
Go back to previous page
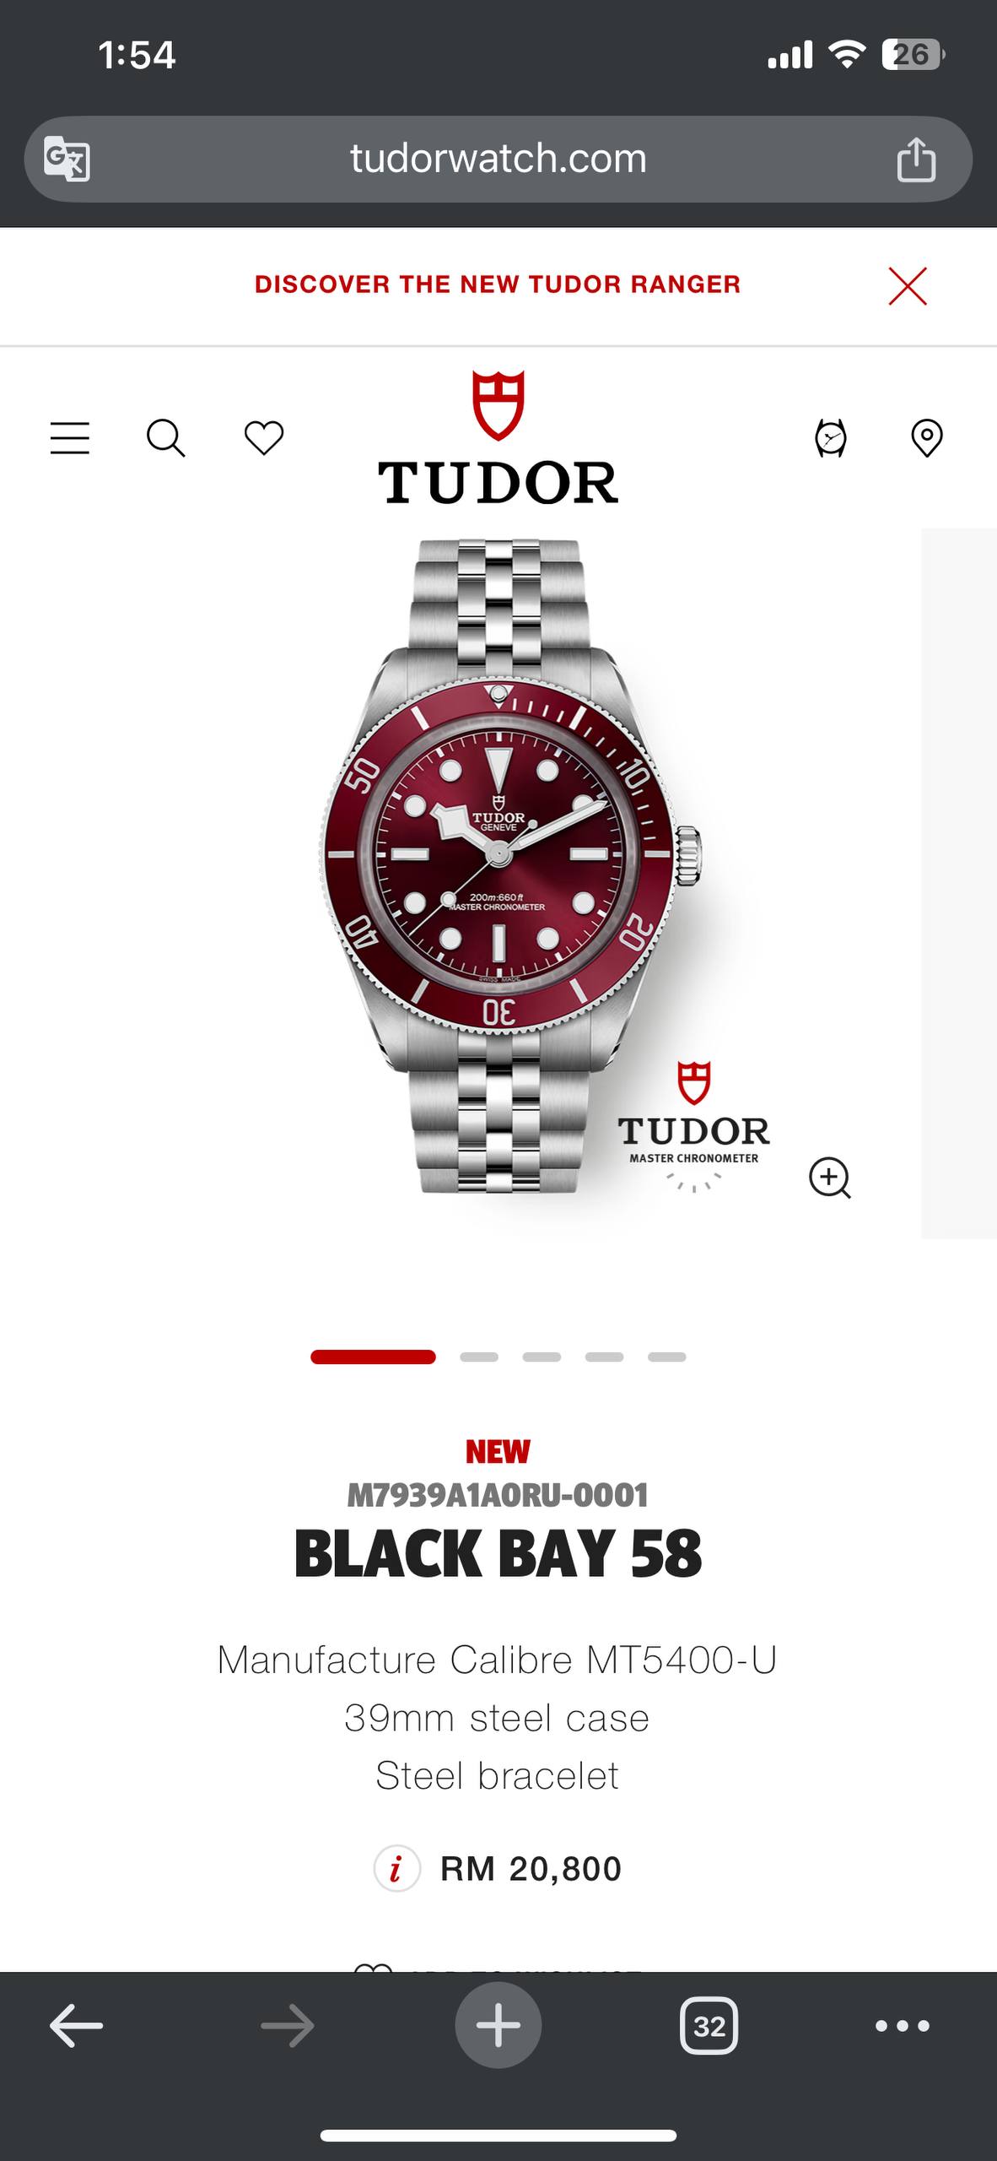pyautogui.click(x=76, y=2025)
